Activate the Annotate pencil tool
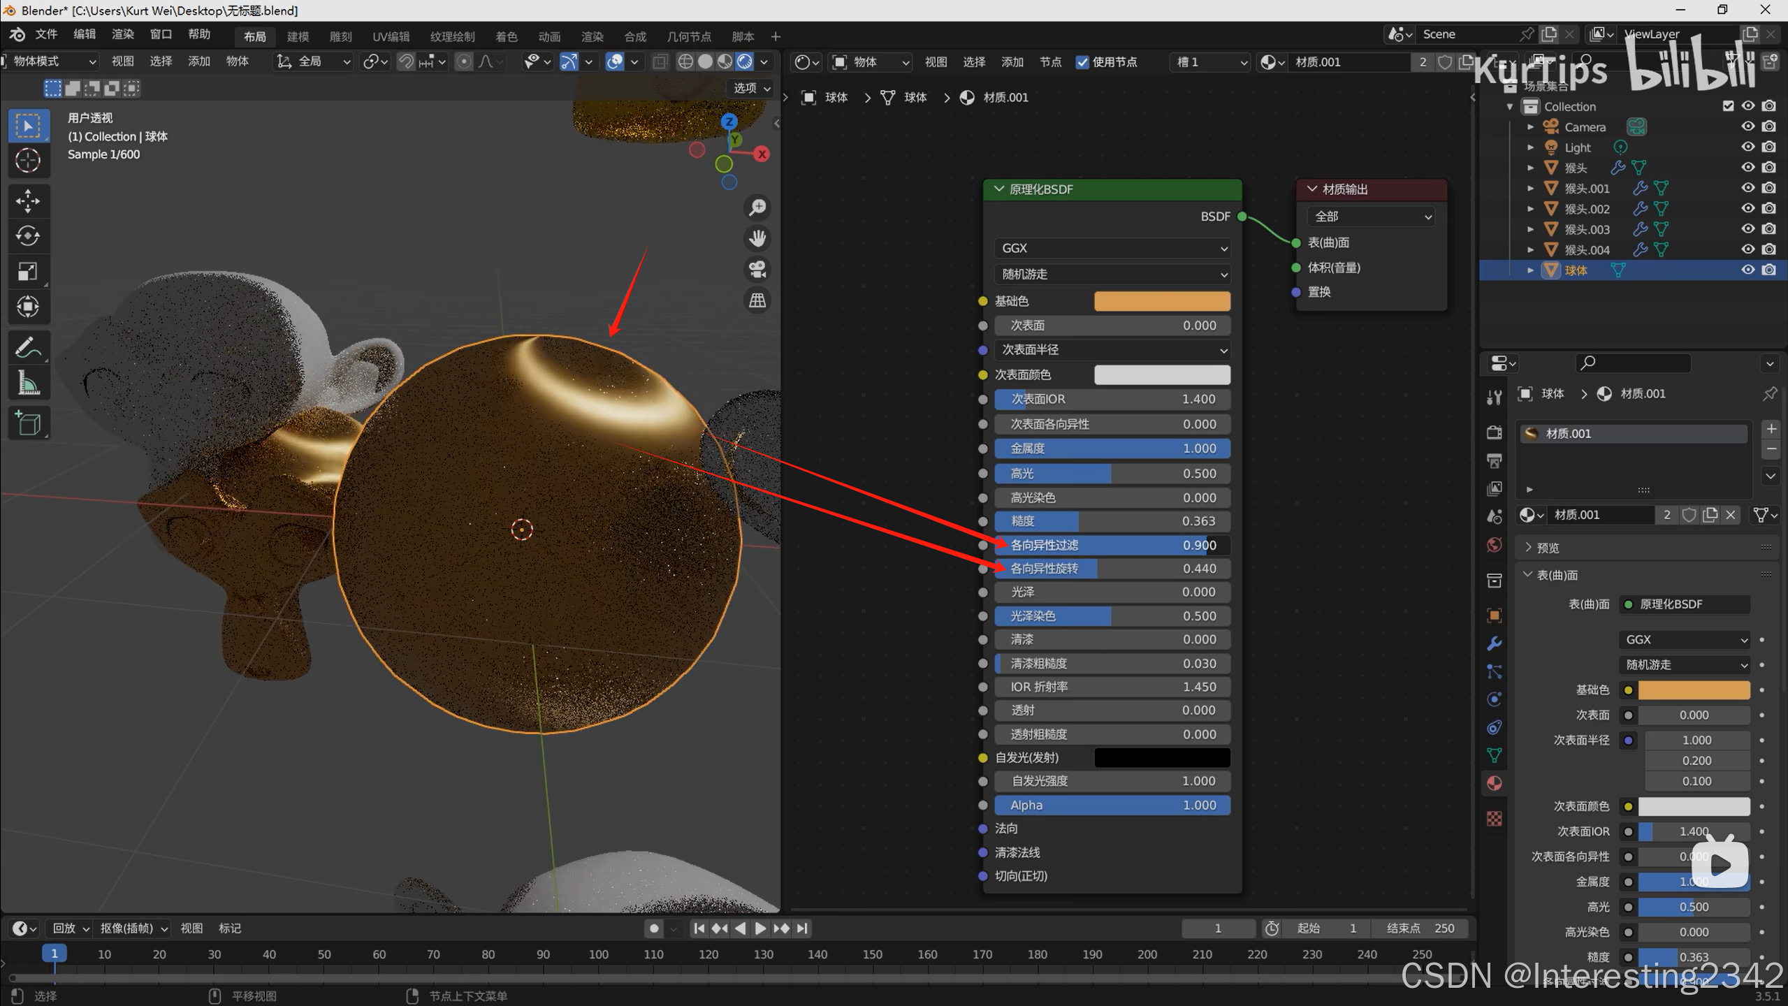This screenshot has height=1006, width=1788. (28, 348)
